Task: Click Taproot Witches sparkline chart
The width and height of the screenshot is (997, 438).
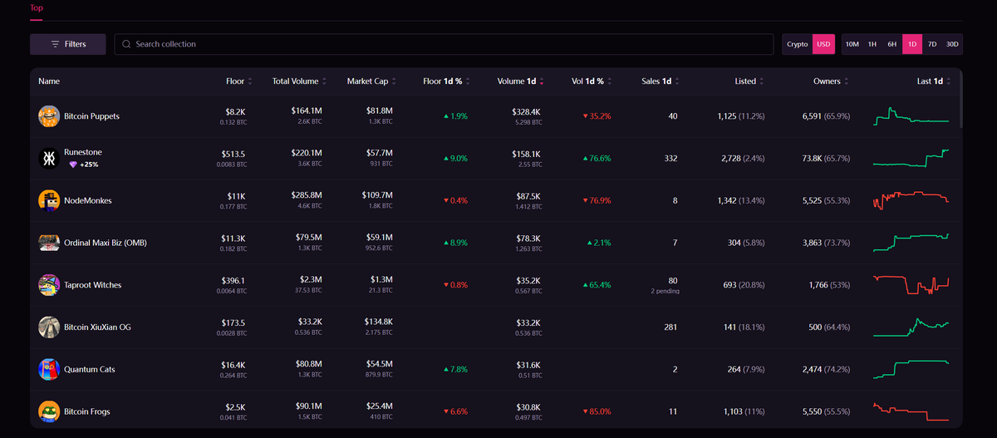Action: coord(911,284)
